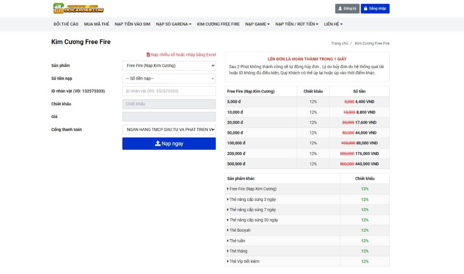Open the Đăng nhập login button

375,9
